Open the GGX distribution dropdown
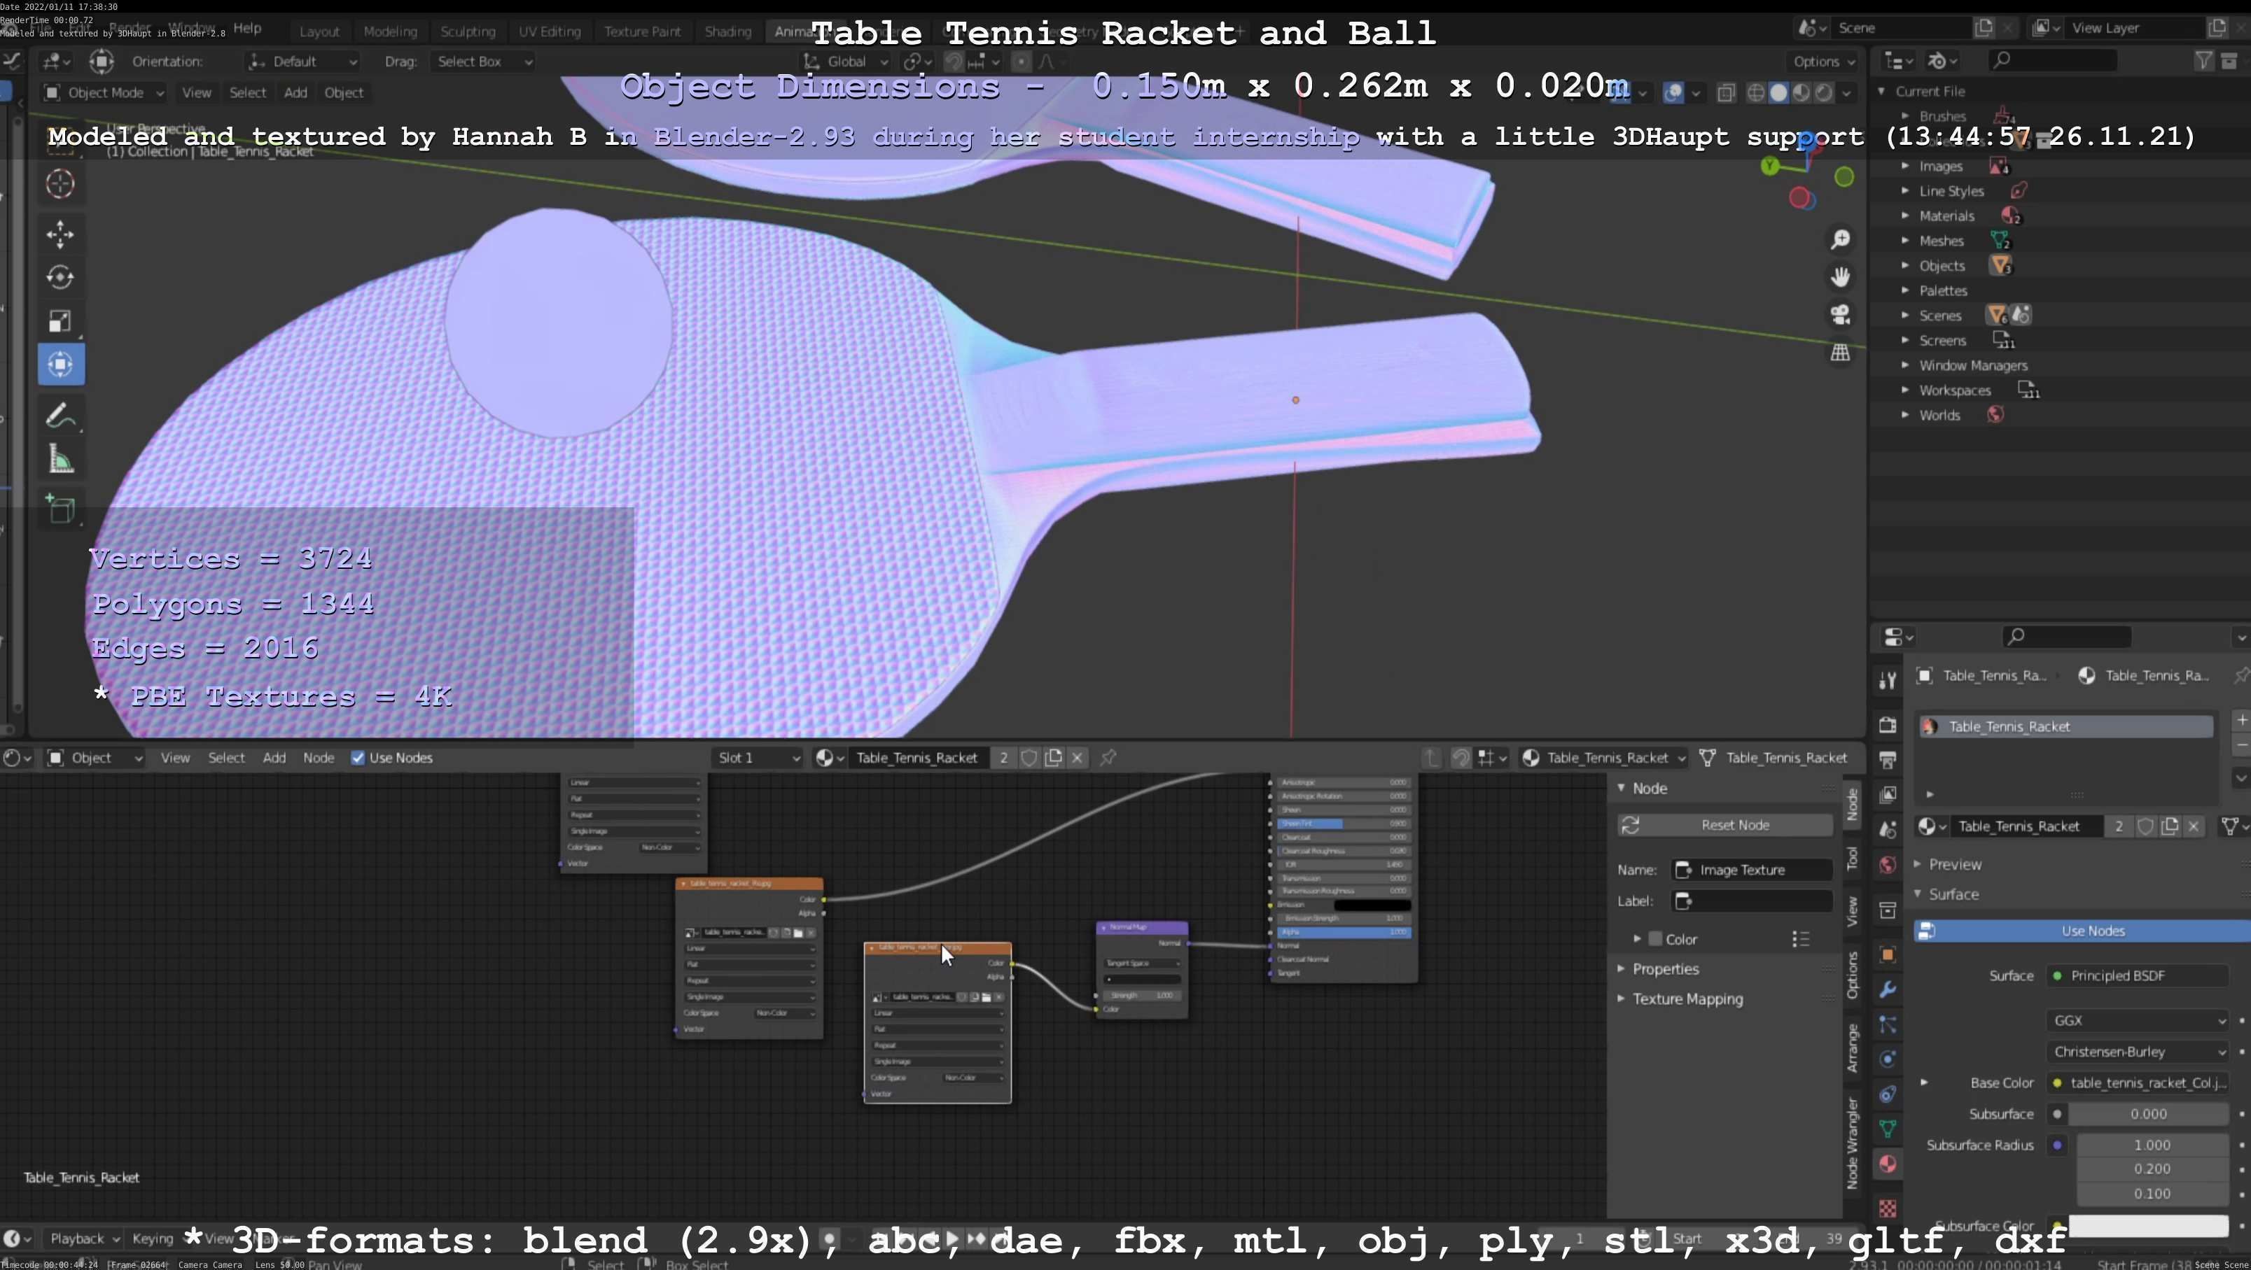 tap(2137, 1020)
